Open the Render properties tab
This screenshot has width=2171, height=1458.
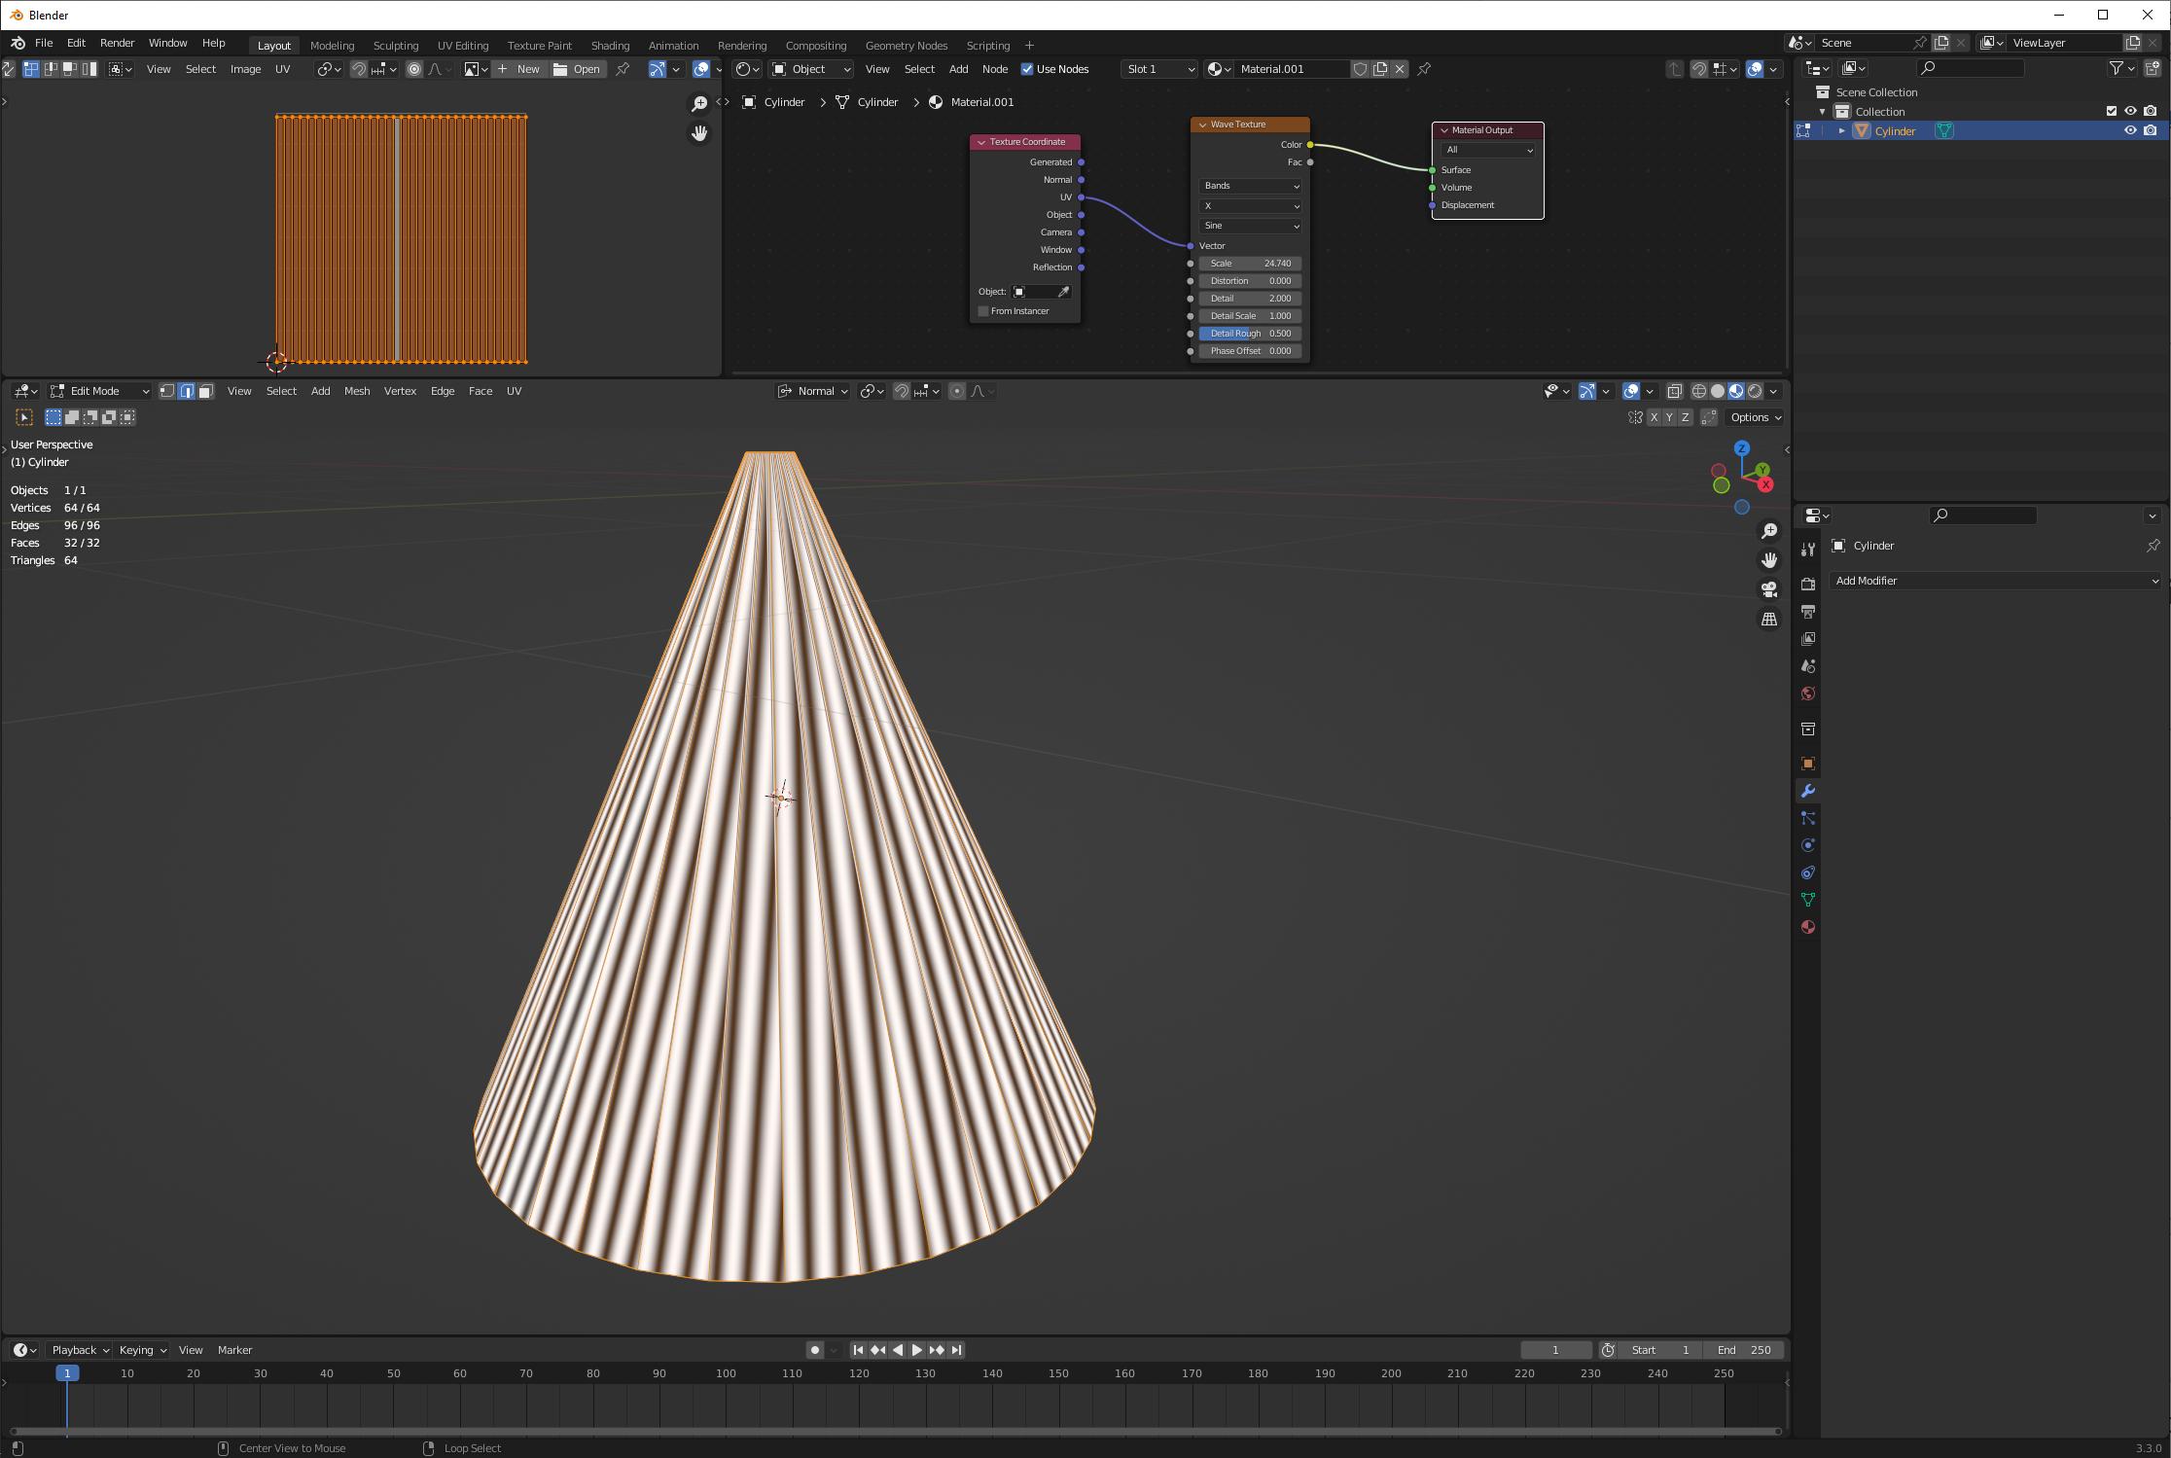pos(1808,585)
